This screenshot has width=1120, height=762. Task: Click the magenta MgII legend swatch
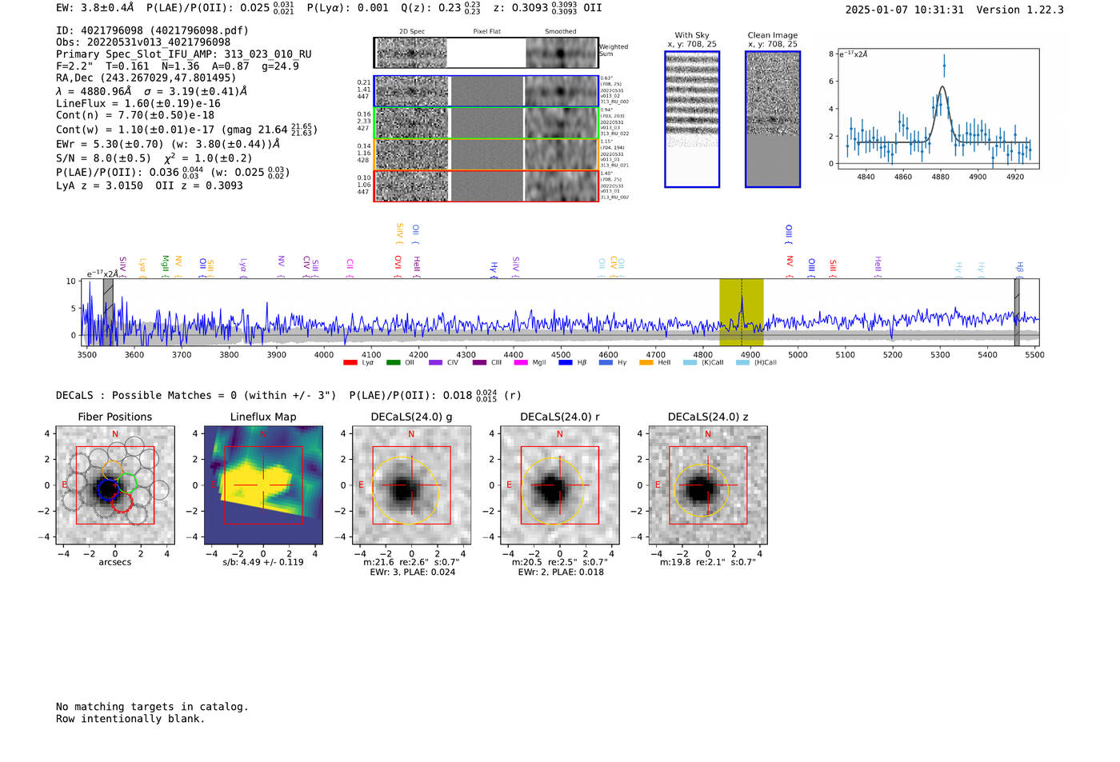[x=521, y=363]
